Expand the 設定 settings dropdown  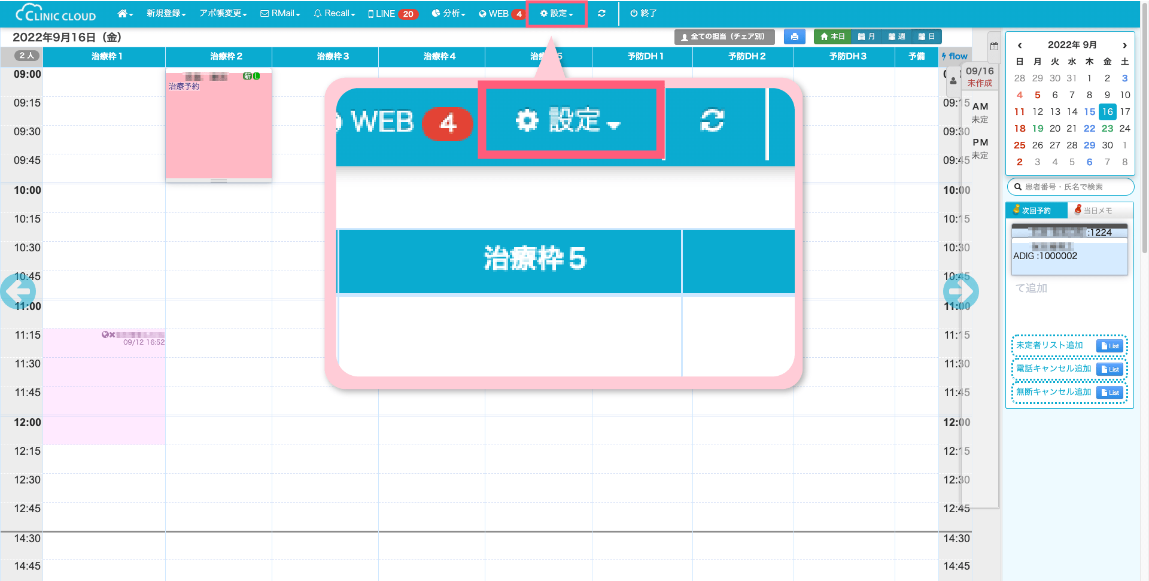[557, 13]
